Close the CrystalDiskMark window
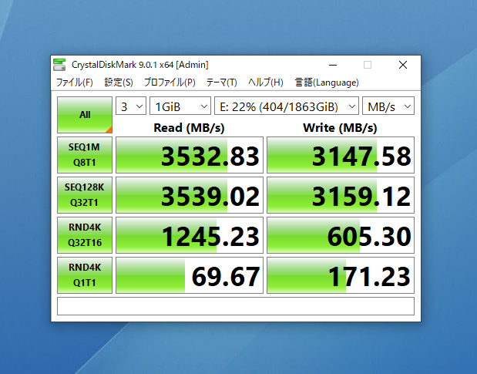 point(403,65)
